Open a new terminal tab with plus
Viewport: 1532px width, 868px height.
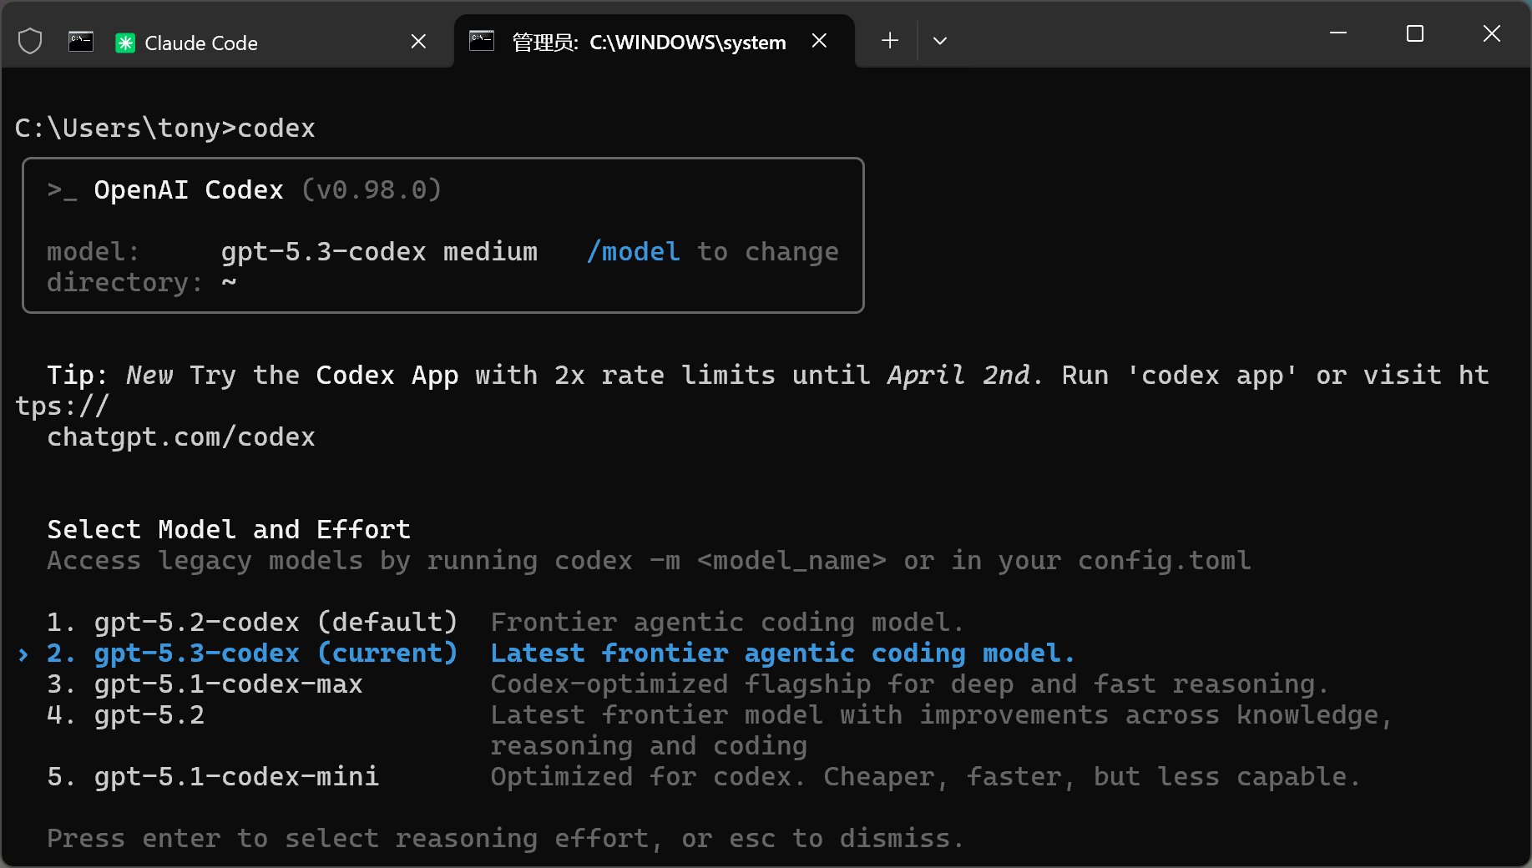click(890, 41)
